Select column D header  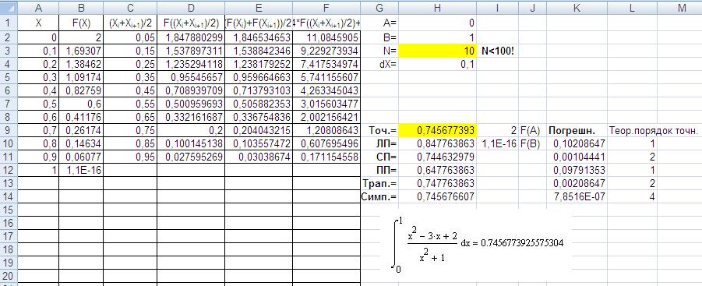coord(191,8)
